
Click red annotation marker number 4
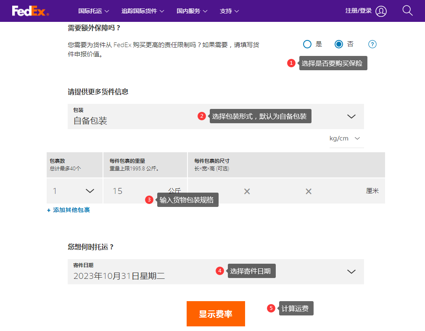click(219, 271)
